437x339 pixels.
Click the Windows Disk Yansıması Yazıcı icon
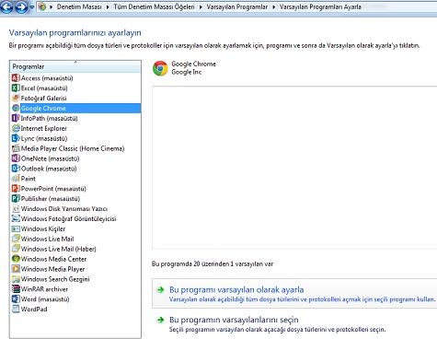(x=16, y=209)
